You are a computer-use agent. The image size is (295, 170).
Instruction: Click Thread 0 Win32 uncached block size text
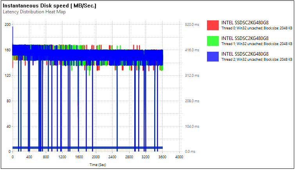(x=257, y=28)
